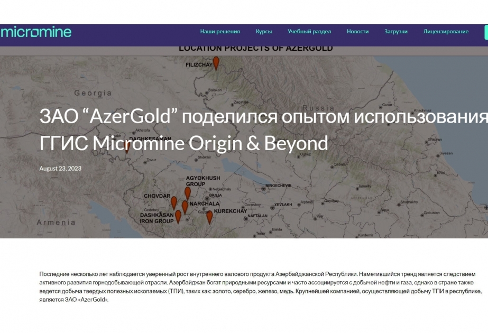Viewport: 488px width, 333px height.
Task: Click the MINGECHEVIR label on the map
Action: pos(278,184)
